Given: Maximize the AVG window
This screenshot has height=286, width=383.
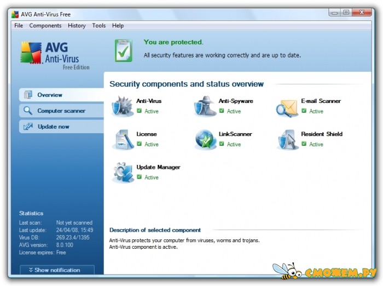Looking at the screenshot, I should [x=346, y=13].
